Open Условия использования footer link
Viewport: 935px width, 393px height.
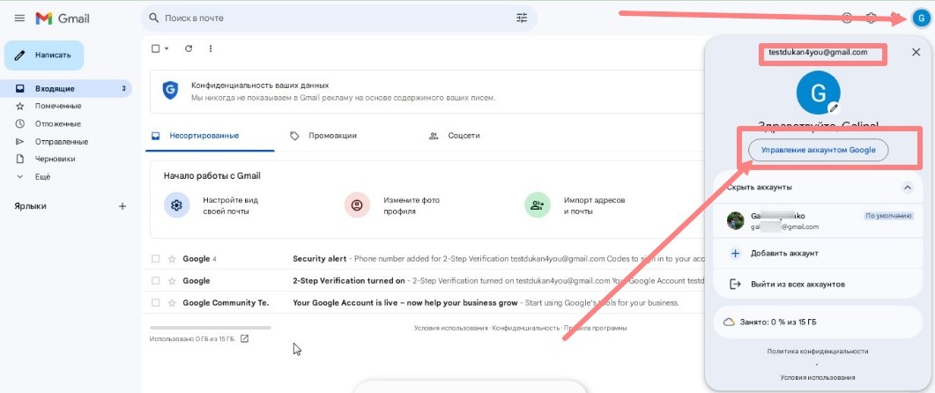pyautogui.click(x=451, y=329)
